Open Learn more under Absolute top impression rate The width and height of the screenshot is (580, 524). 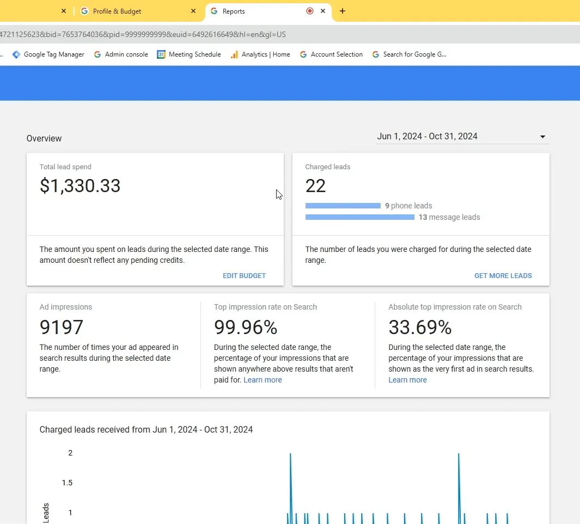[407, 380]
